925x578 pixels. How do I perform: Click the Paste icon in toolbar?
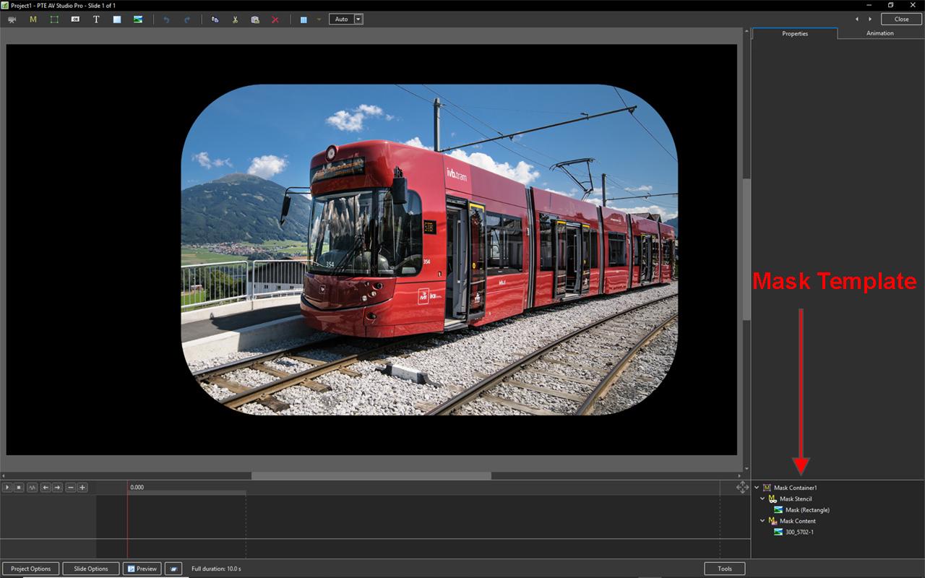(255, 20)
